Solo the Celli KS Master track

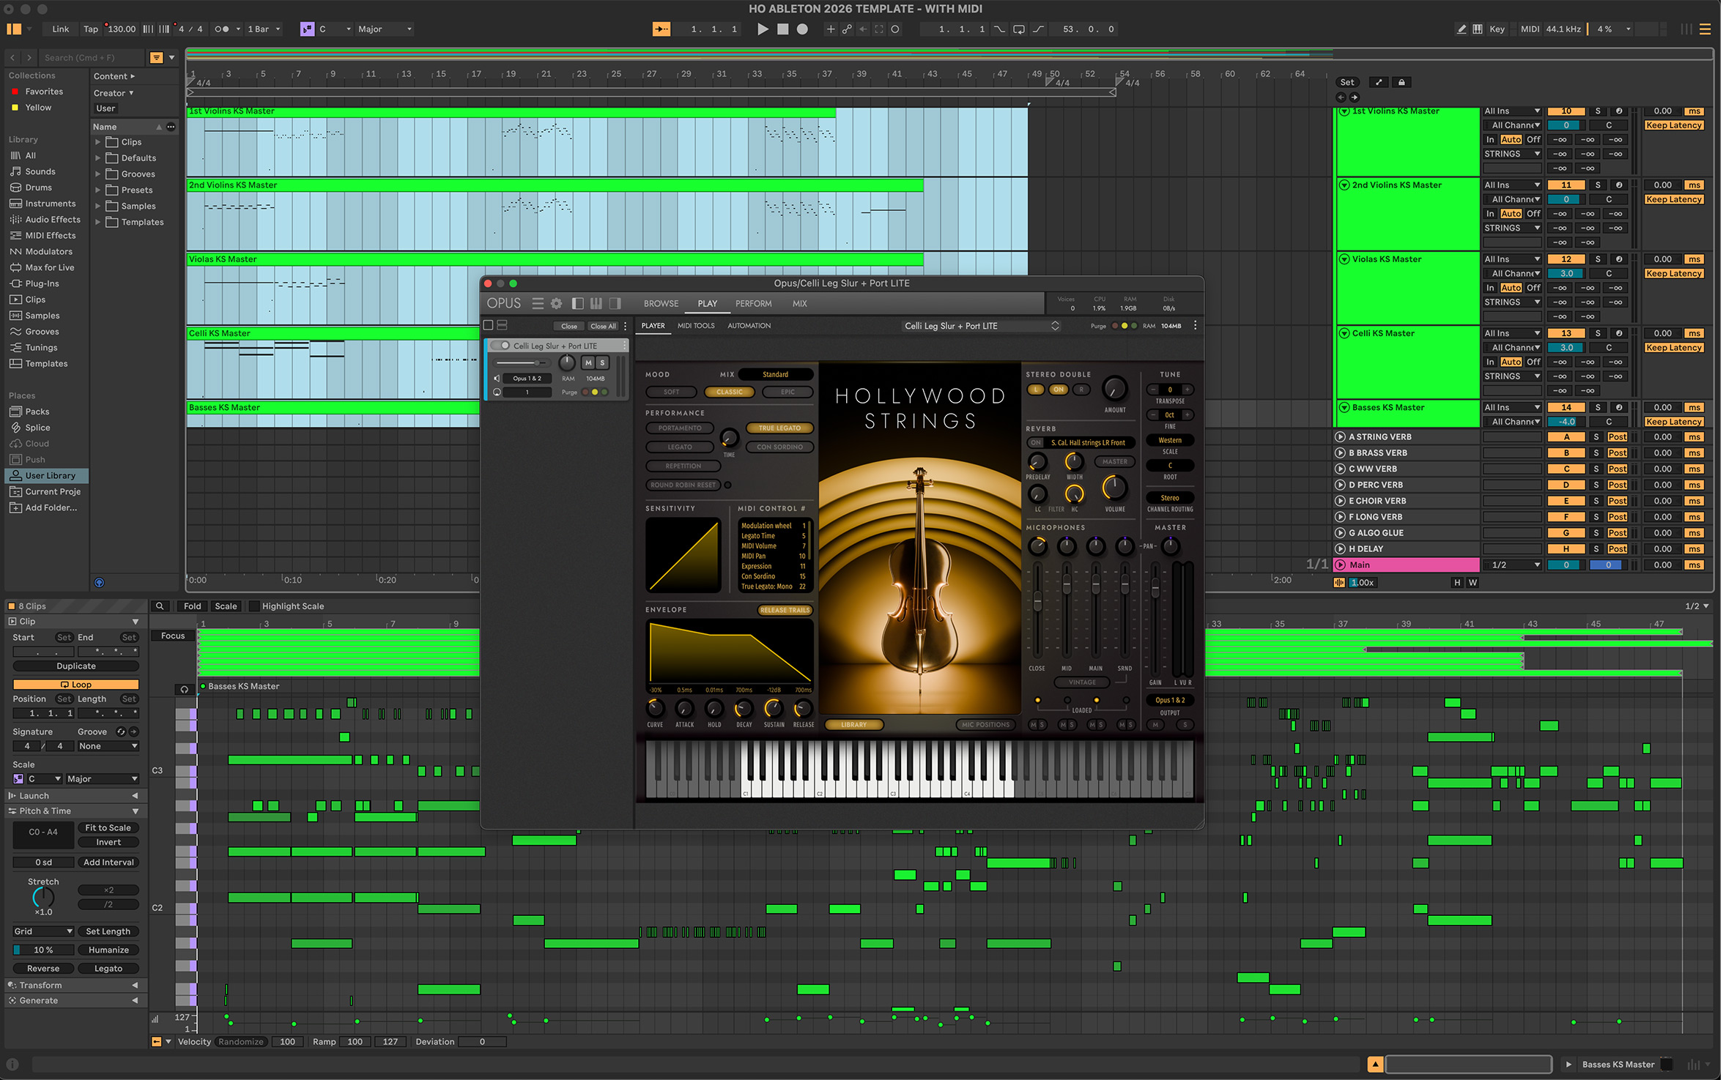click(x=1598, y=333)
